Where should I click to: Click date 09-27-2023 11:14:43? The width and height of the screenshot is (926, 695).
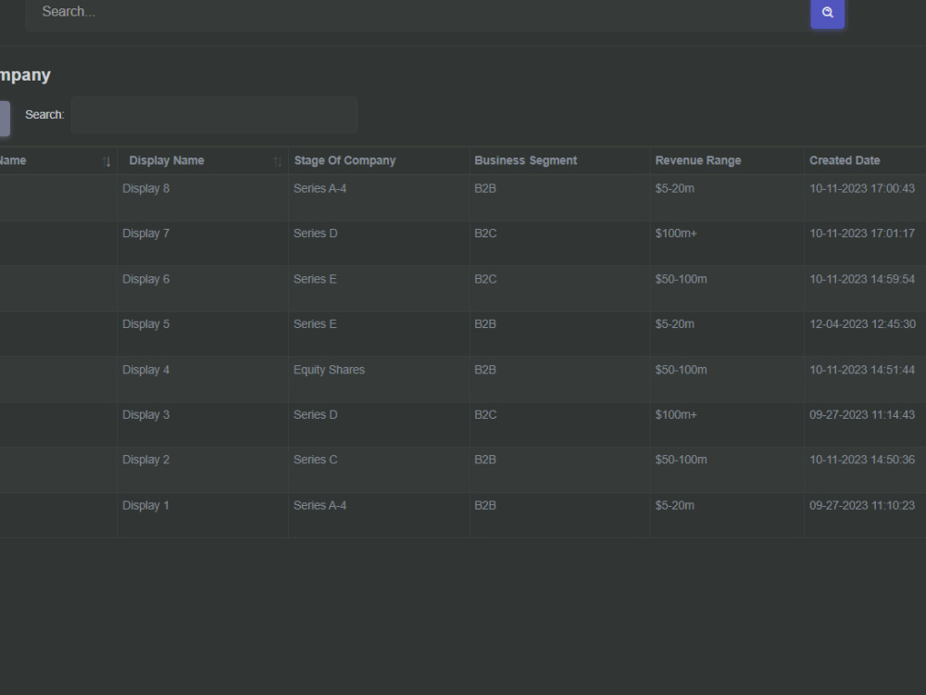click(x=862, y=415)
